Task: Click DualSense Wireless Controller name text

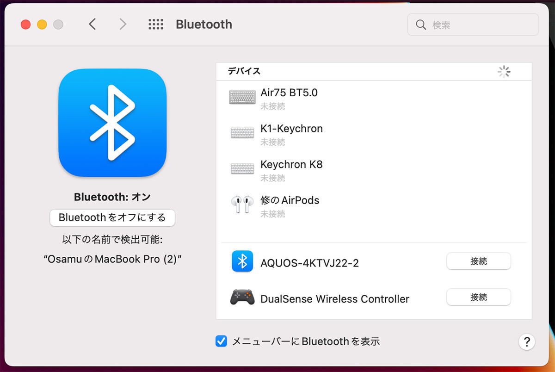Action: pyautogui.click(x=335, y=299)
